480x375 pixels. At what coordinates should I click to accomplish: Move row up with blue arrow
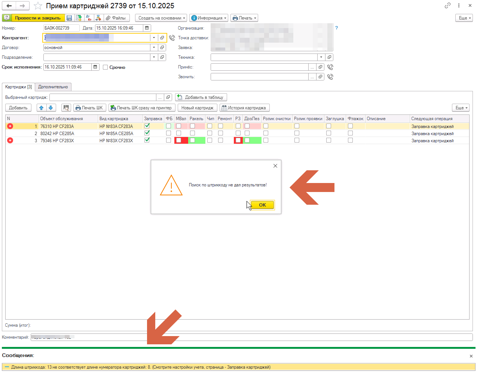[42, 108]
